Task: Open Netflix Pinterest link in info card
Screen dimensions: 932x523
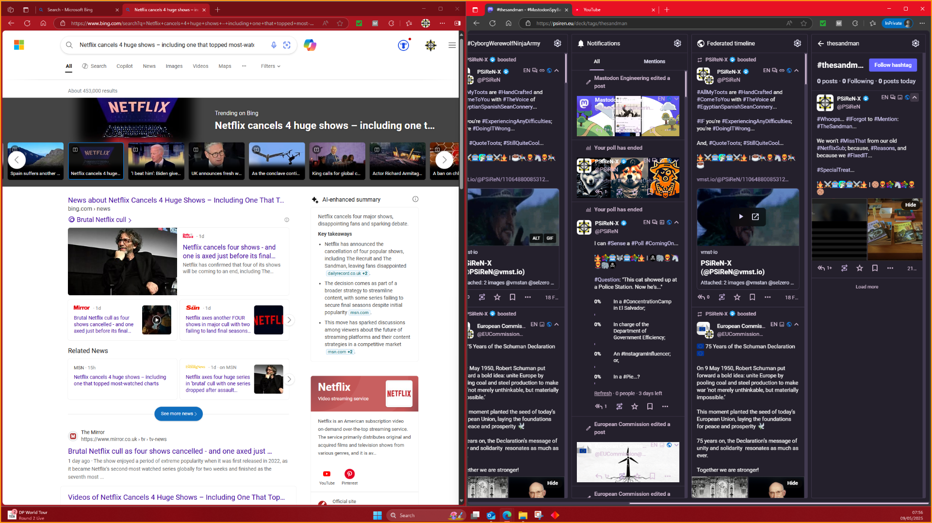Action: tap(349, 476)
